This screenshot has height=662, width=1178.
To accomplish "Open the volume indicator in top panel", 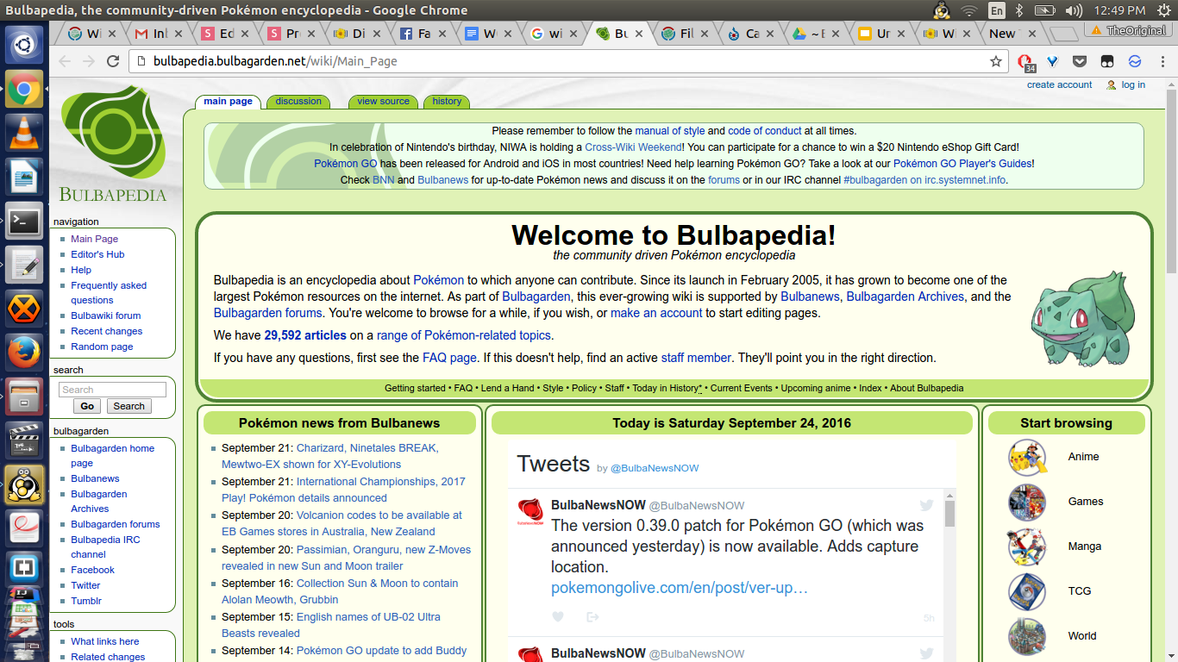I will coord(1074,10).
